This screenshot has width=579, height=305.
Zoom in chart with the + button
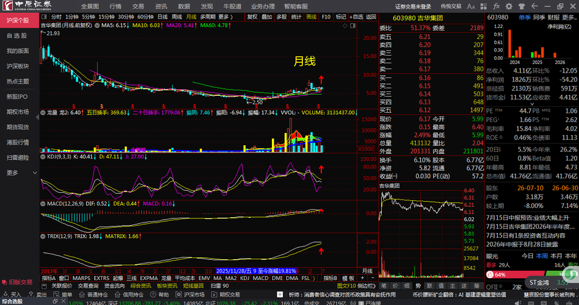point(363,278)
